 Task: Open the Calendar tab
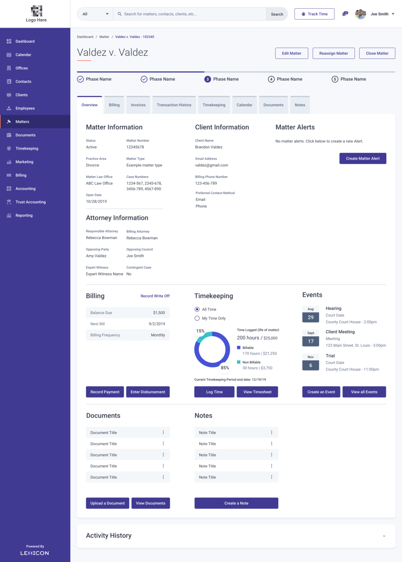(245, 105)
